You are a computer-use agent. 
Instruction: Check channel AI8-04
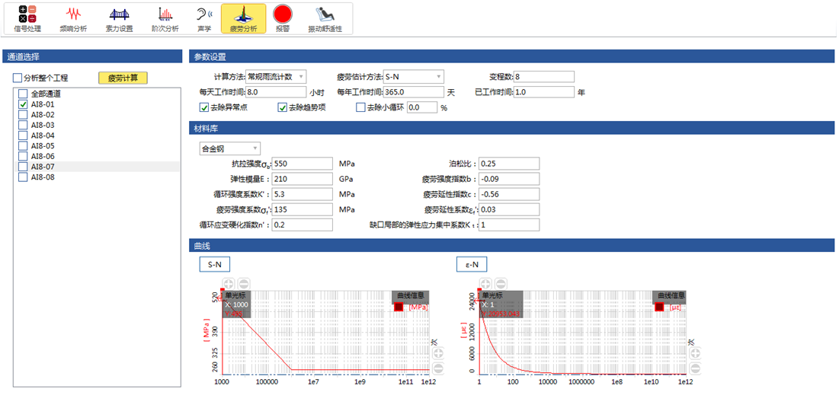[22, 135]
